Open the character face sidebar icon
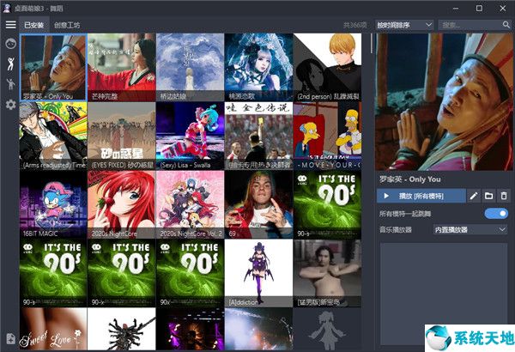Screen dimensions: 515x352 [x=11, y=44]
